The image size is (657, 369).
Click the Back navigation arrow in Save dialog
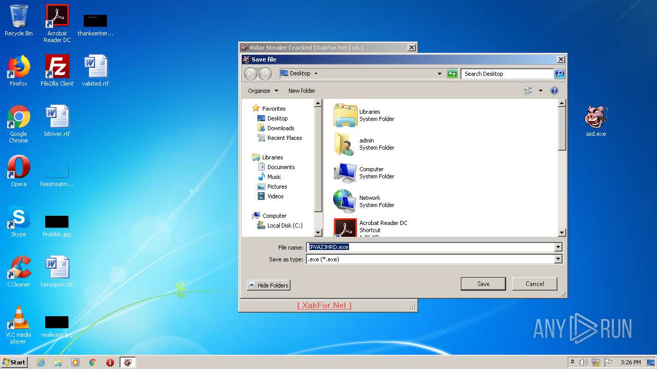pos(250,74)
